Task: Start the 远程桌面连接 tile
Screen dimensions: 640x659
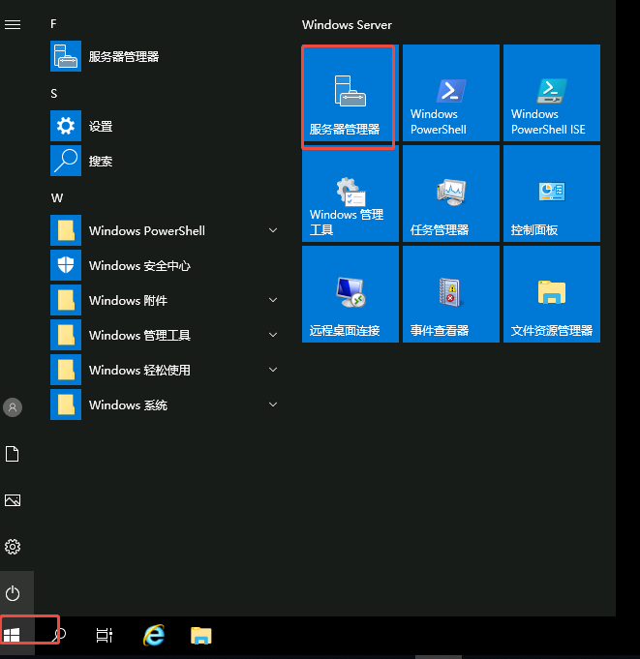Action: tap(350, 294)
